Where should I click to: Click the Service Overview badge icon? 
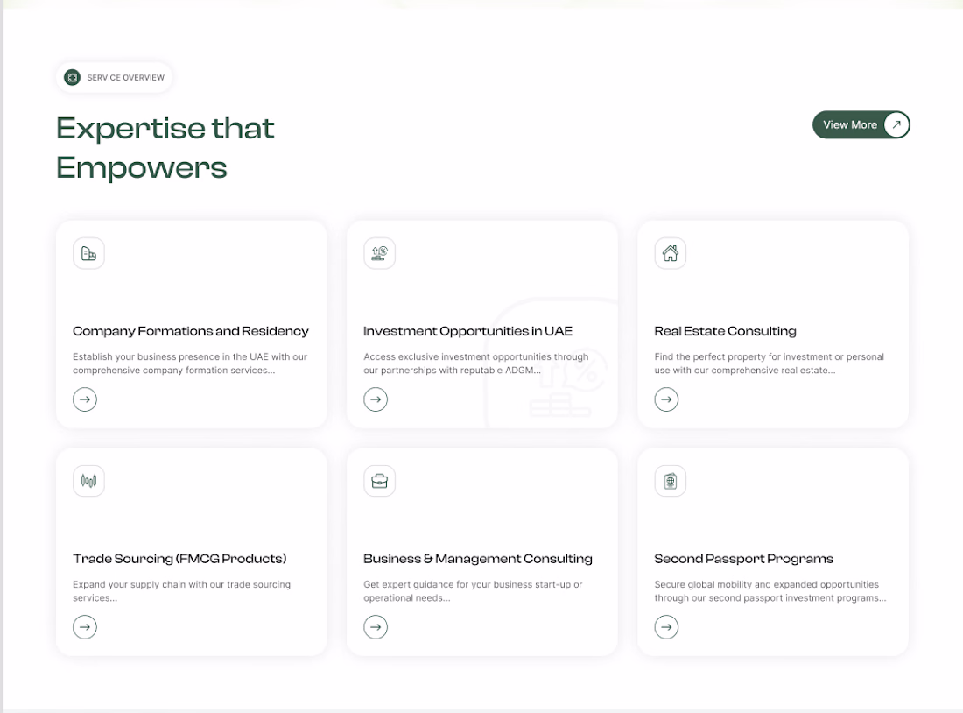point(73,78)
